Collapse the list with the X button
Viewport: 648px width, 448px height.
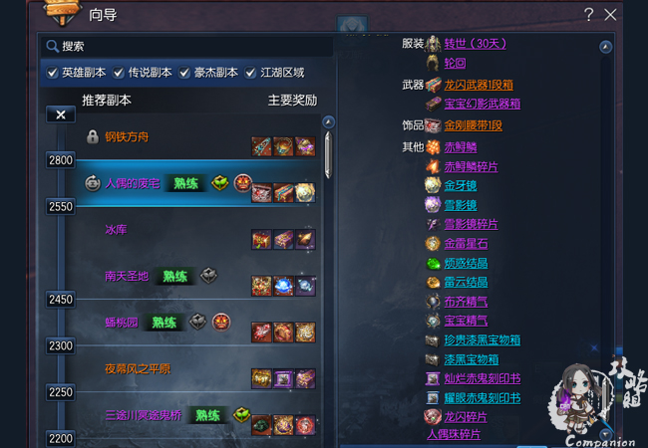click(61, 114)
